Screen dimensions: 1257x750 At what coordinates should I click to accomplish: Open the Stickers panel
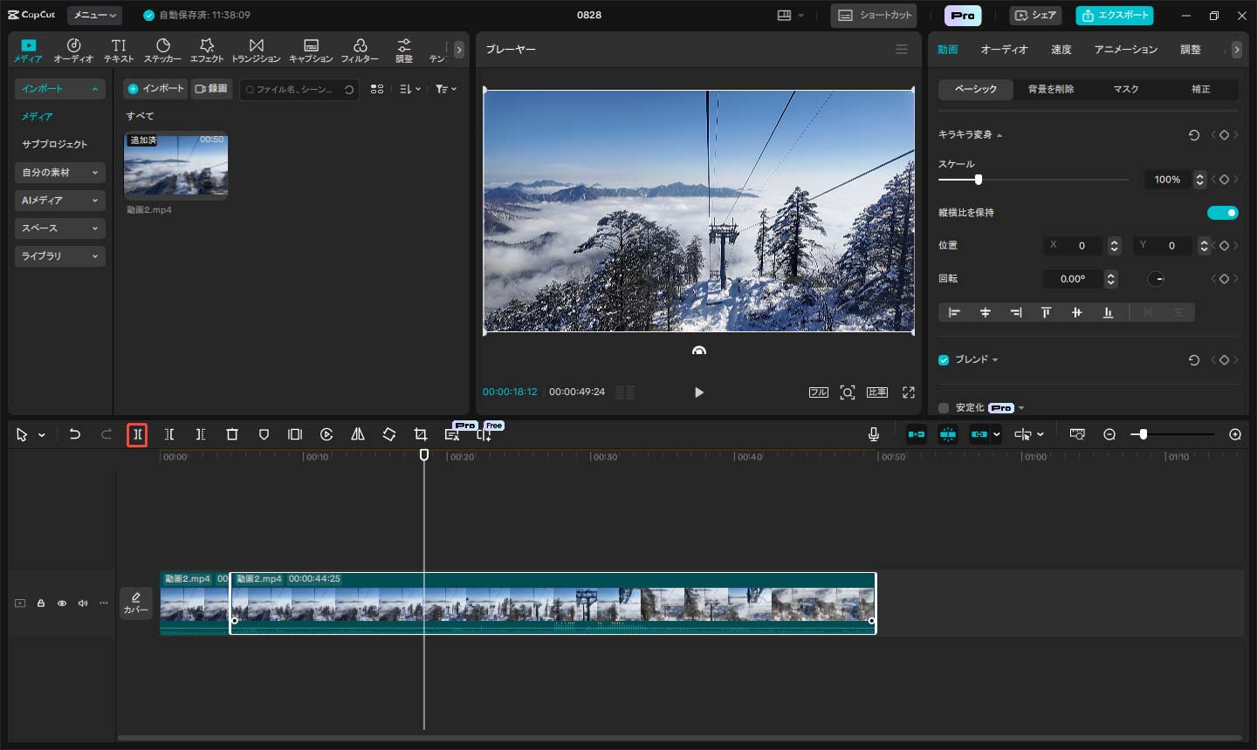tap(162, 51)
